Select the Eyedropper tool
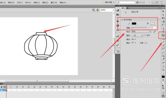Screen dimensions: 166x98 (163, 59)
